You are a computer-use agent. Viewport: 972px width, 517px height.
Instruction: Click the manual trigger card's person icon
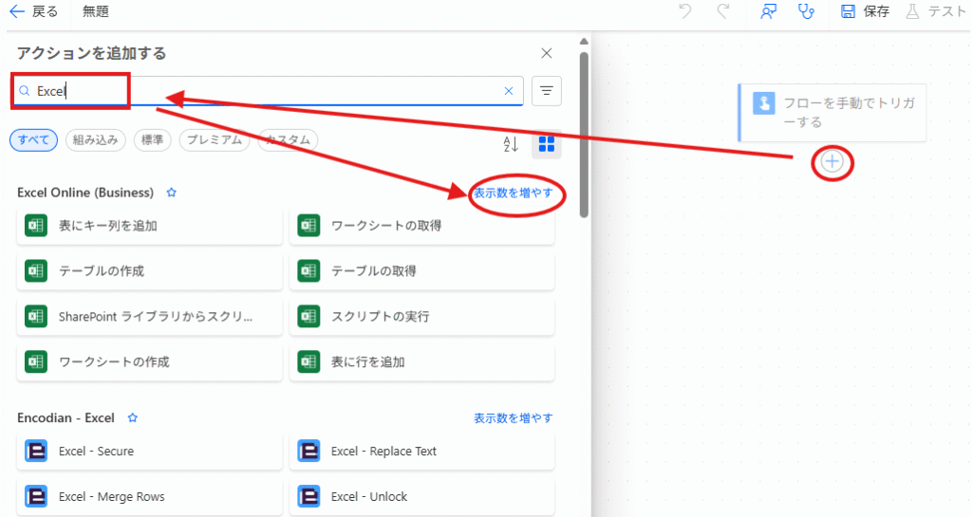click(x=764, y=102)
